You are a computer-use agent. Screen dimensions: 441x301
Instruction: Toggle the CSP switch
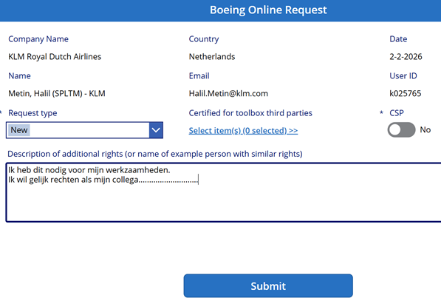(x=401, y=130)
